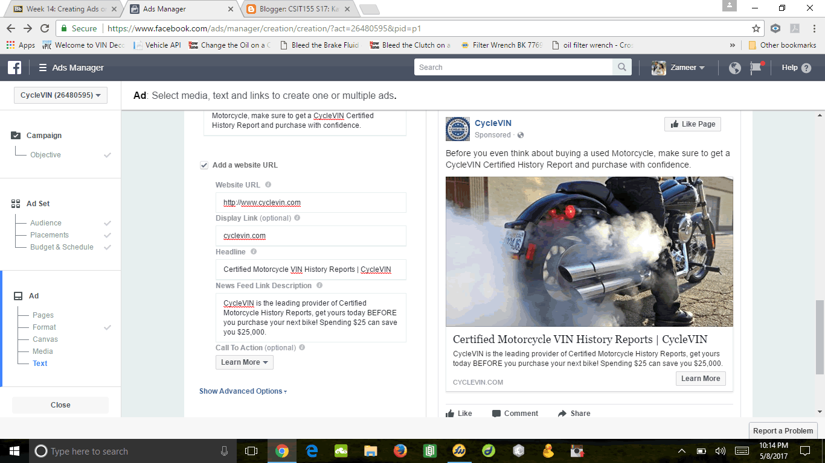Click Cortana microphone icon

click(x=224, y=451)
